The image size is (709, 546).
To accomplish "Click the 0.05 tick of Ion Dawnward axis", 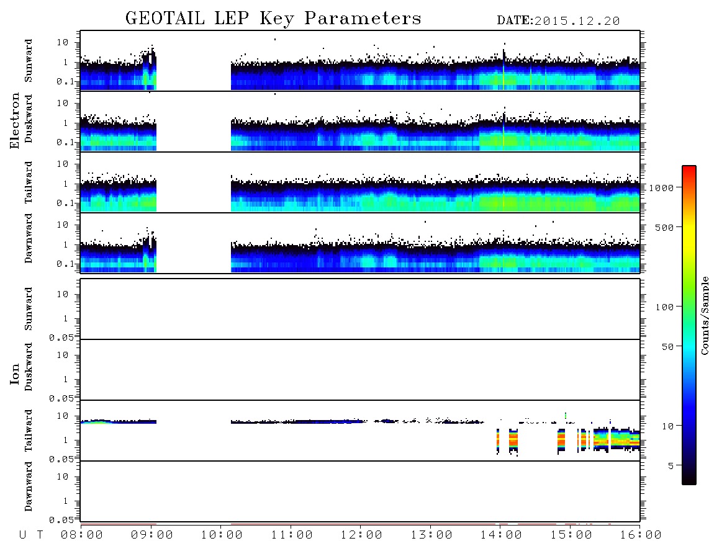I will 61,520.
